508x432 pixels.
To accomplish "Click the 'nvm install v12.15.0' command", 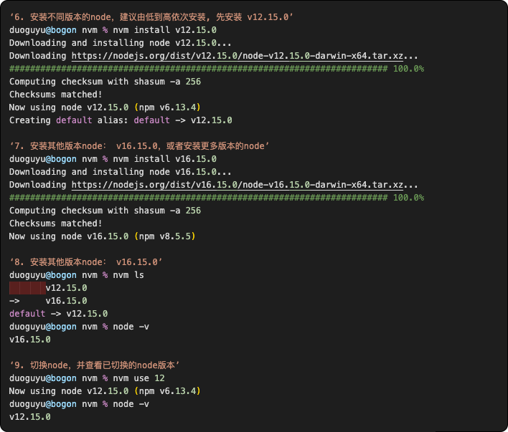I will (x=164, y=30).
